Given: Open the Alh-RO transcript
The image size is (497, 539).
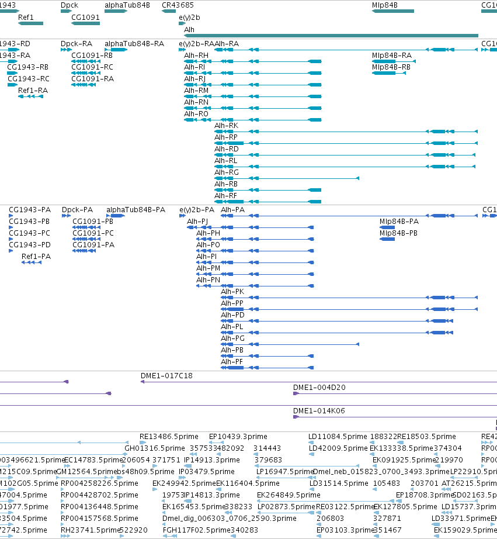Looking at the screenshot, I should click(253, 120).
